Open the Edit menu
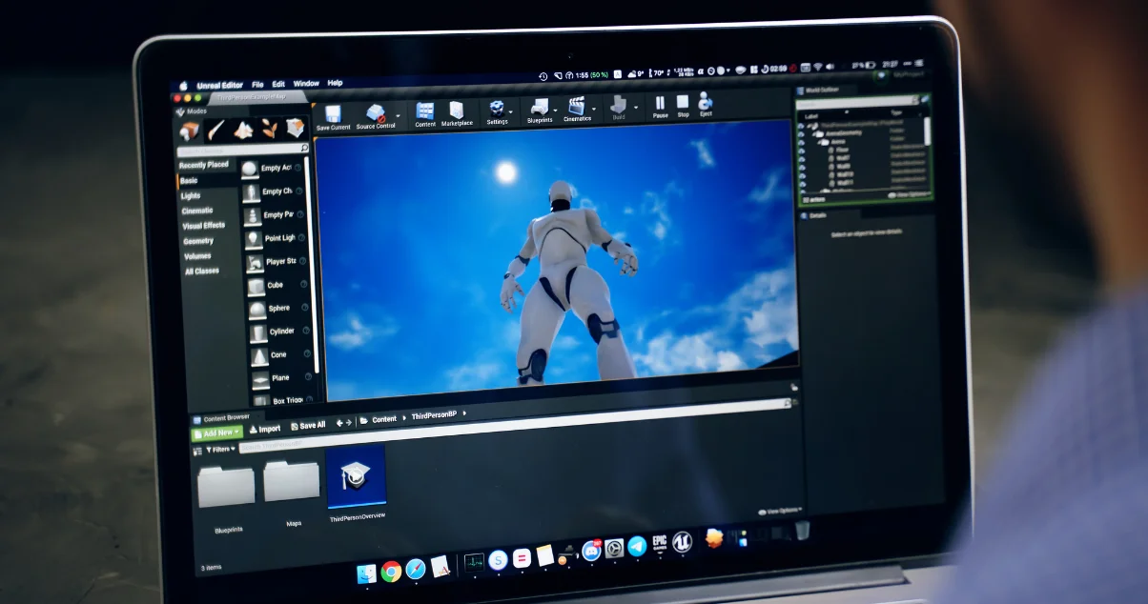The width and height of the screenshot is (1148, 604). [278, 84]
